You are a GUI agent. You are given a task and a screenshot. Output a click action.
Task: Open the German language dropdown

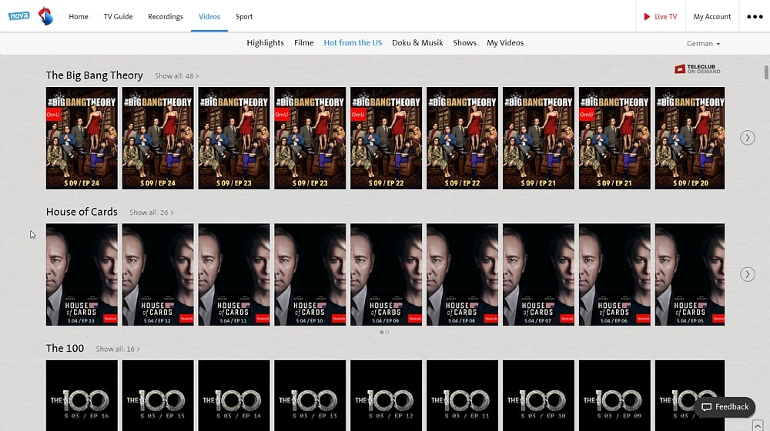[x=703, y=44]
